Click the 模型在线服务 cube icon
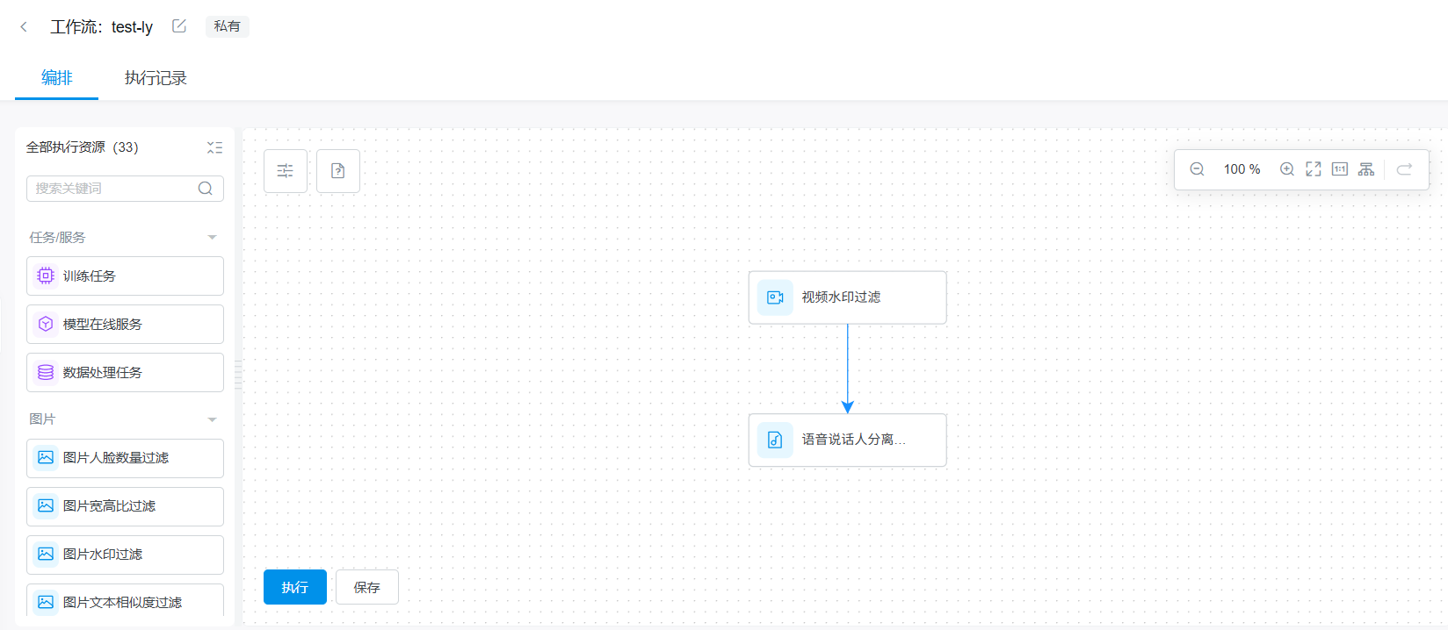This screenshot has height=630, width=1448. [46, 324]
